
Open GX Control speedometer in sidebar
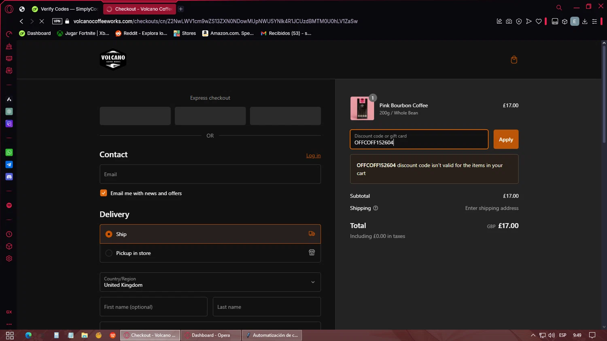coord(9,34)
